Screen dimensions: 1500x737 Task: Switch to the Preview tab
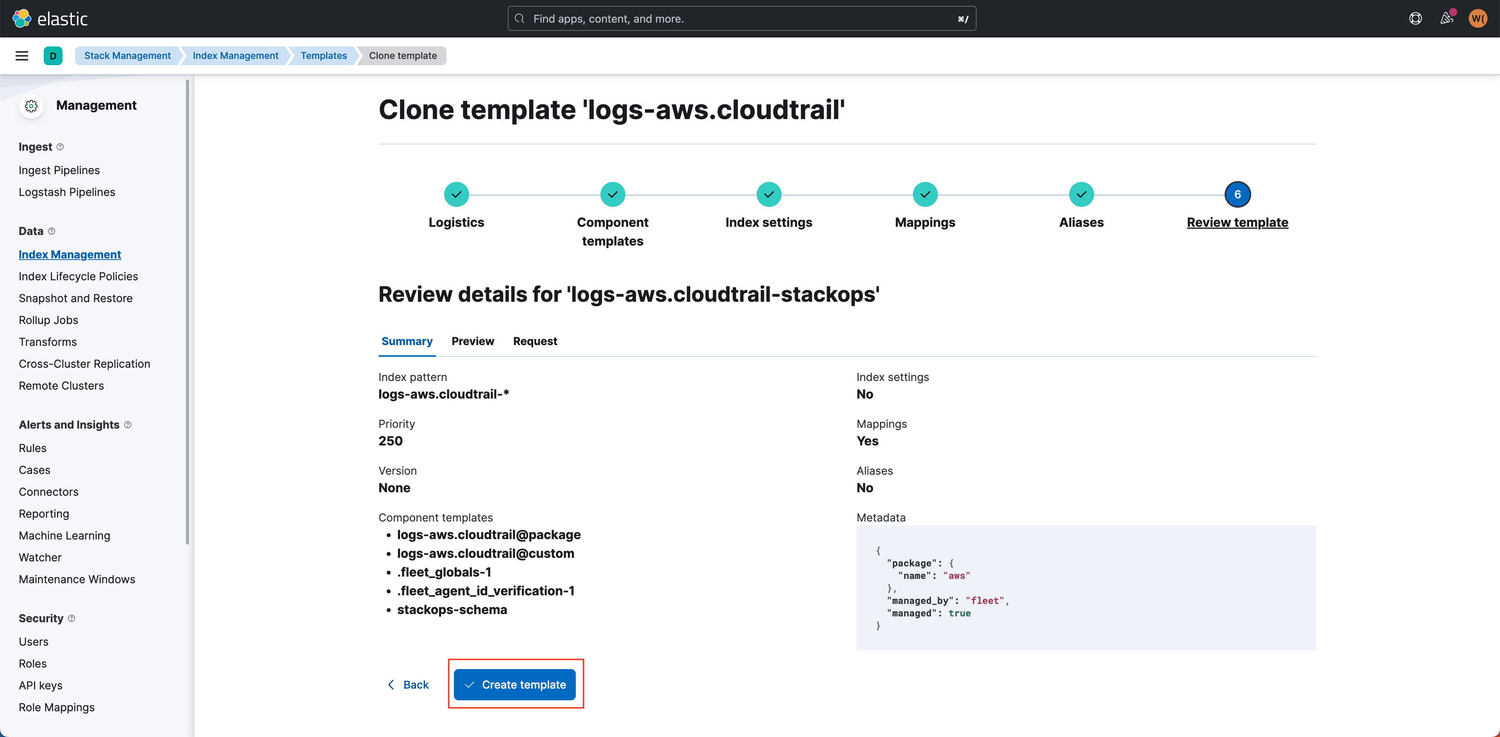[x=472, y=341]
